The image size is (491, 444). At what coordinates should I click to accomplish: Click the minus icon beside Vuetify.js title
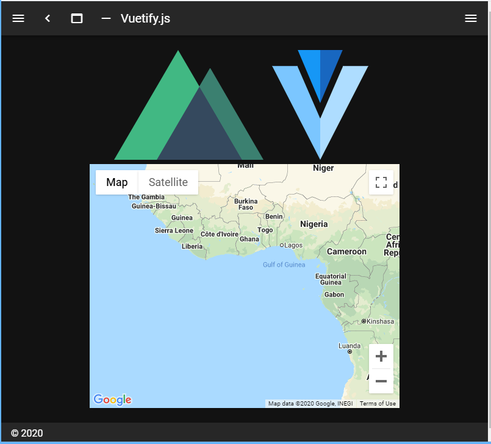click(x=106, y=18)
